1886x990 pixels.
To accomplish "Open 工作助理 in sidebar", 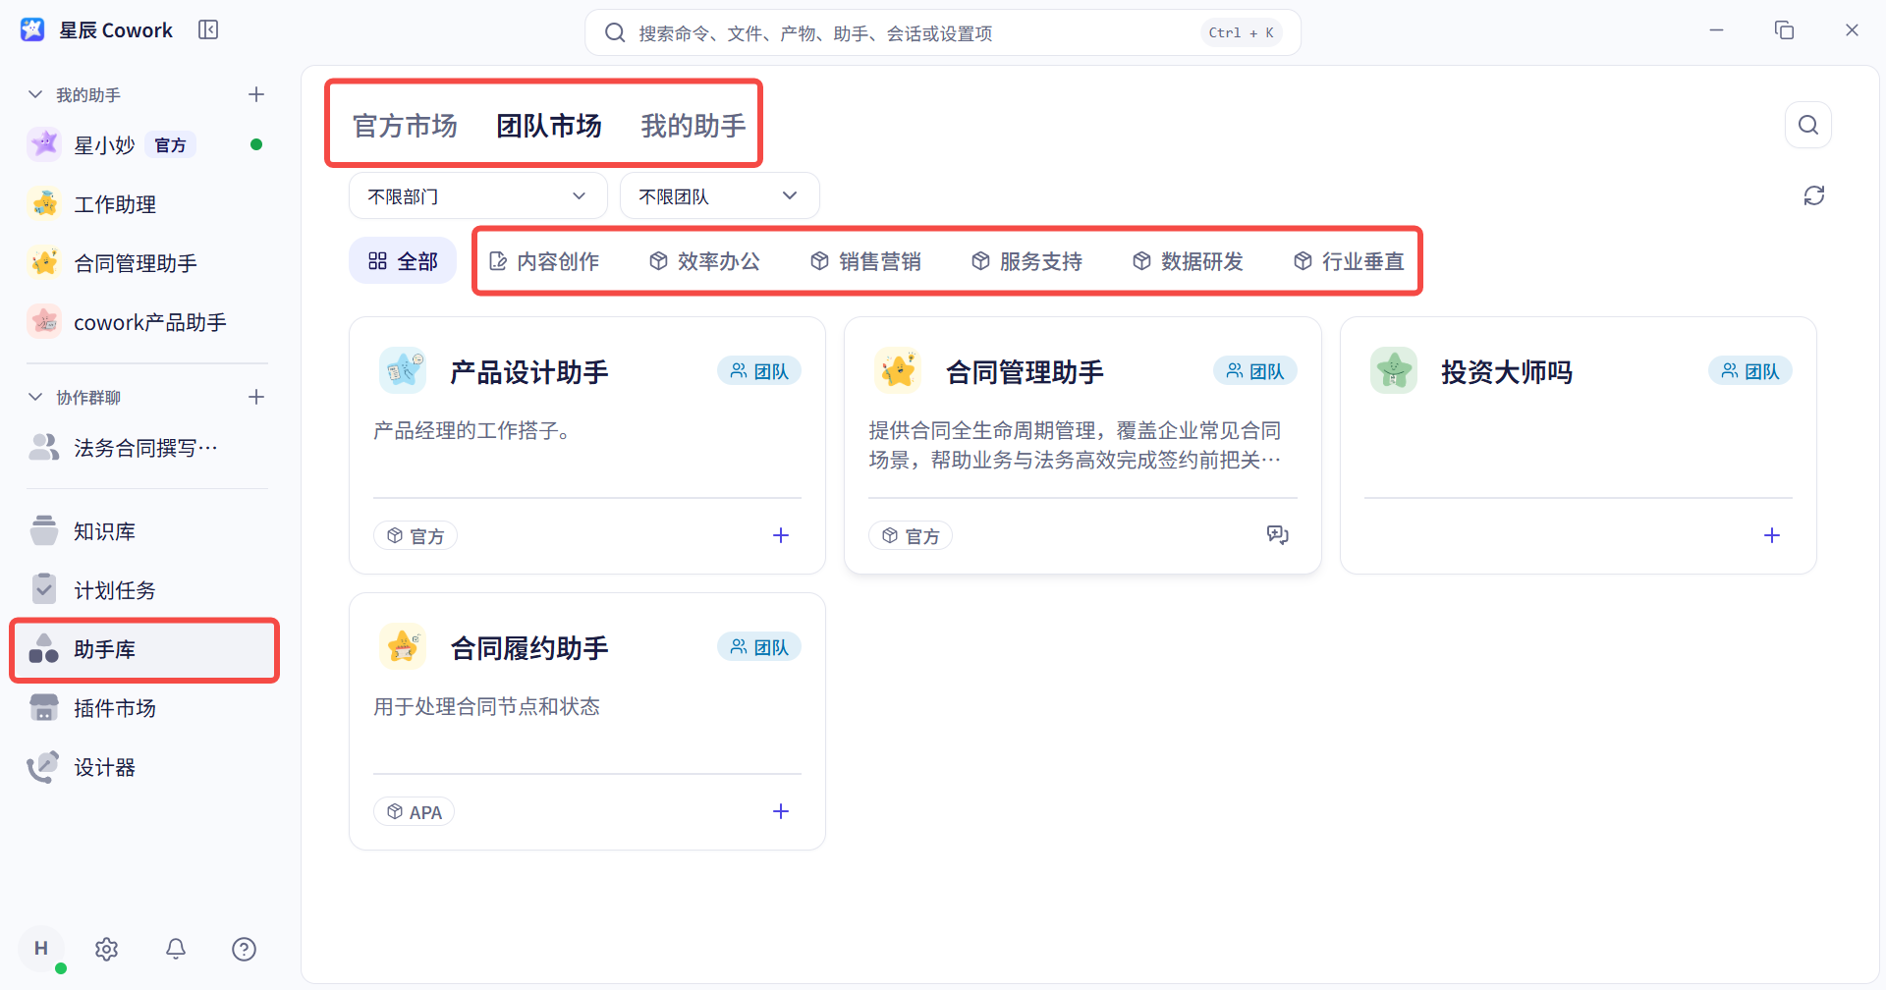I will tap(145, 204).
